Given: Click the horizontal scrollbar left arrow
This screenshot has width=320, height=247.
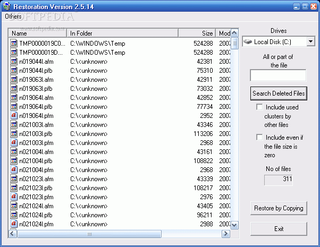Looking at the screenshot, I should pyautogui.click(x=12, y=234).
